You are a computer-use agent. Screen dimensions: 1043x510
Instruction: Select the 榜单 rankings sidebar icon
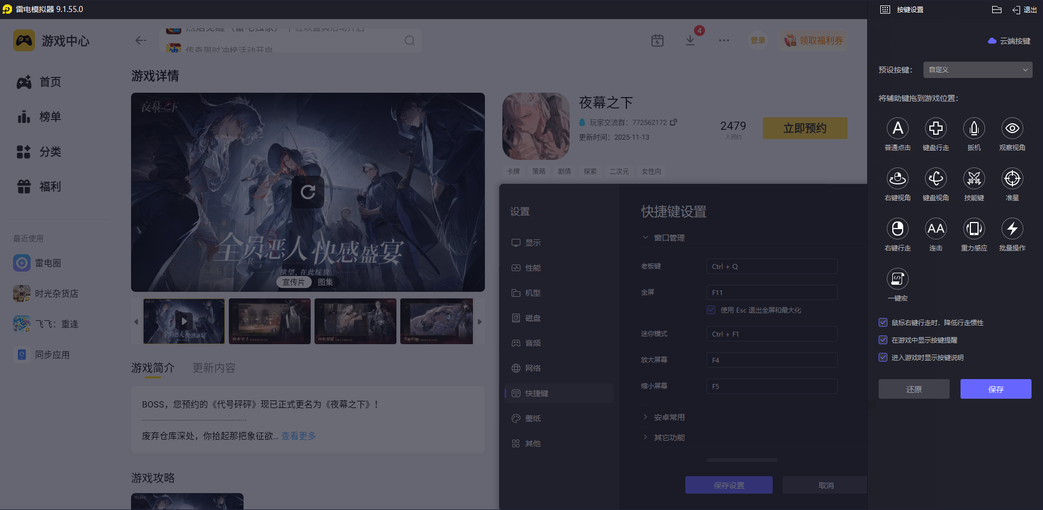point(23,116)
